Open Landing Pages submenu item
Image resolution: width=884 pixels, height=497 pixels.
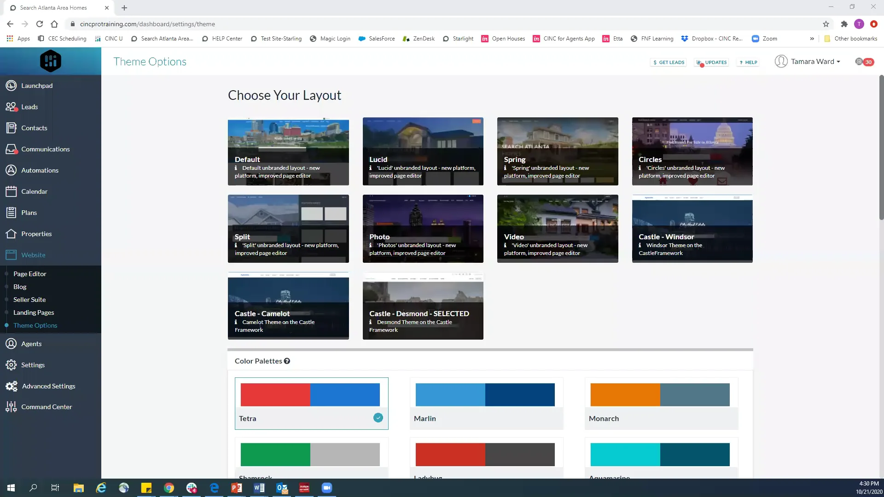tap(34, 312)
